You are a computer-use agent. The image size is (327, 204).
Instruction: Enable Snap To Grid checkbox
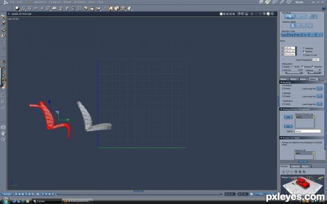[304, 55]
